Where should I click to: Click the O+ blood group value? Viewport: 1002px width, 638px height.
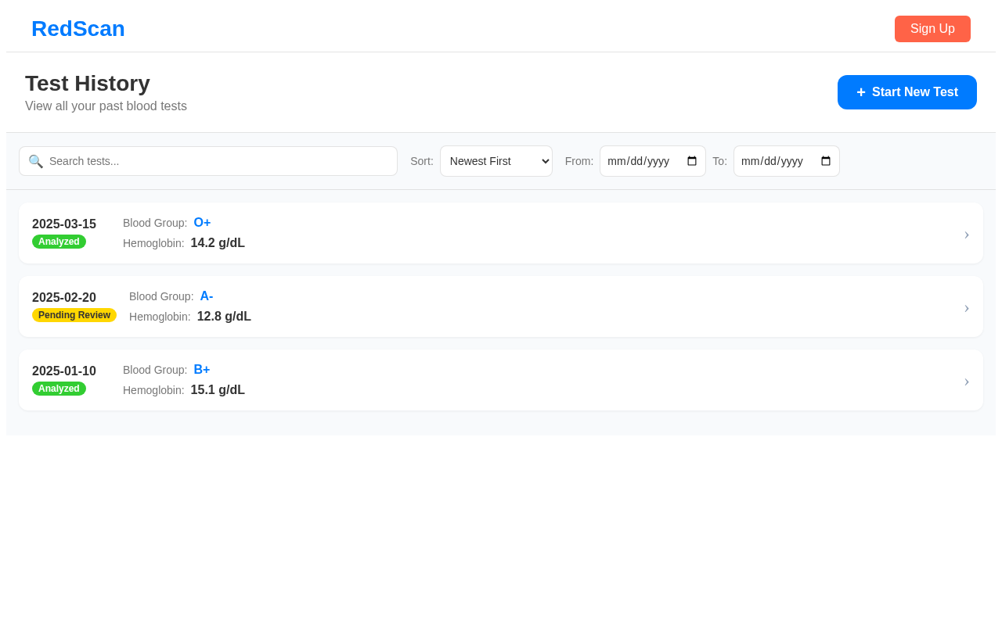[x=202, y=223]
